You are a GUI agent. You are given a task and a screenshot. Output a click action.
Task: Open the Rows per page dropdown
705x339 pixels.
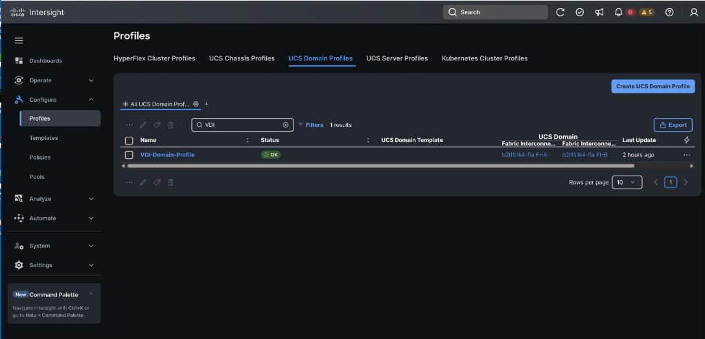pyautogui.click(x=627, y=182)
